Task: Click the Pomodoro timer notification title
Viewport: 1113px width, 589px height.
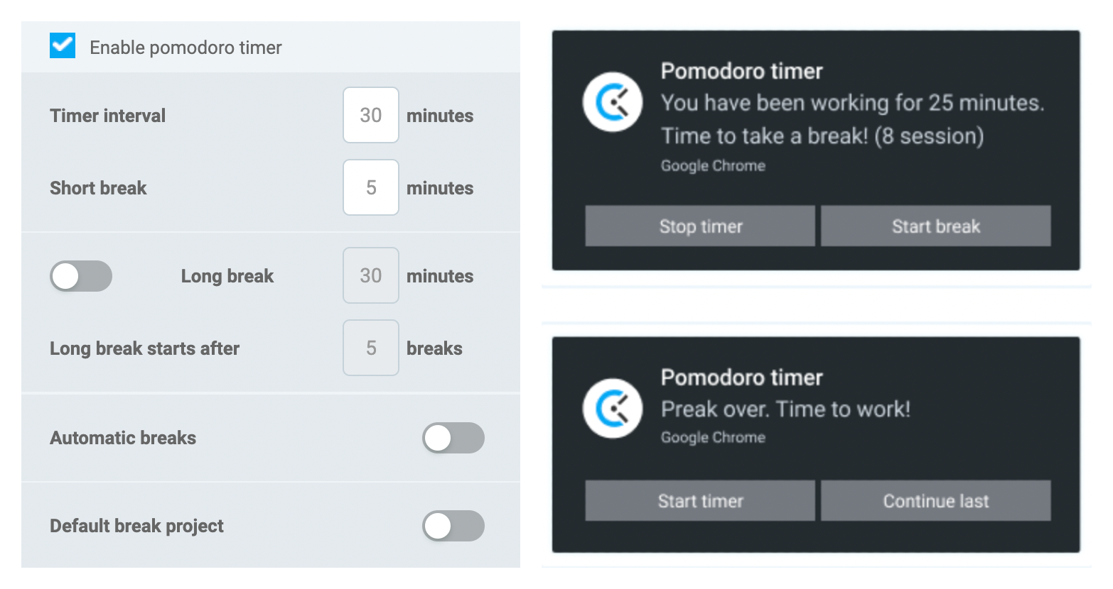Action: (741, 71)
